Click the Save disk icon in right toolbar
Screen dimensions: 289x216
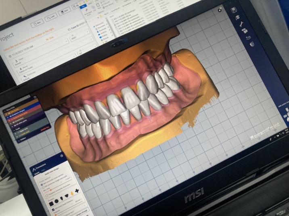pyautogui.click(x=234, y=10)
